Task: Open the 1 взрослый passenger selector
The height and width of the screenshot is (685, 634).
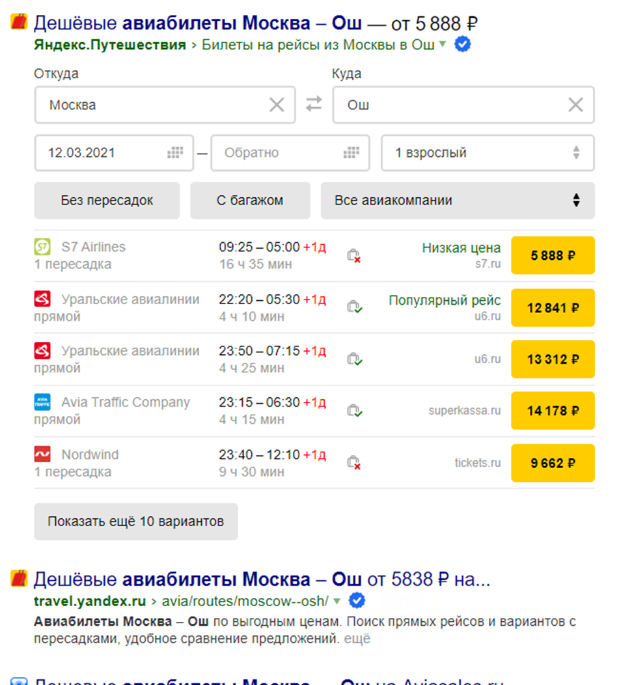Action: pyautogui.click(x=487, y=153)
